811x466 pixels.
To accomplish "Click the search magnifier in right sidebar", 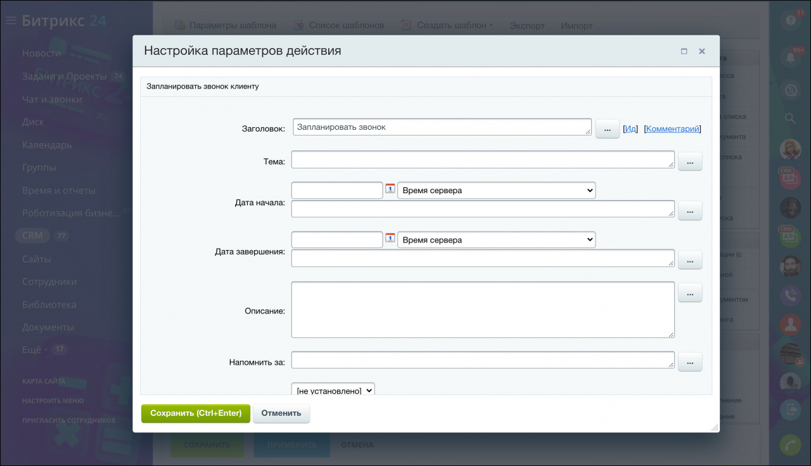I will (790, 118).
